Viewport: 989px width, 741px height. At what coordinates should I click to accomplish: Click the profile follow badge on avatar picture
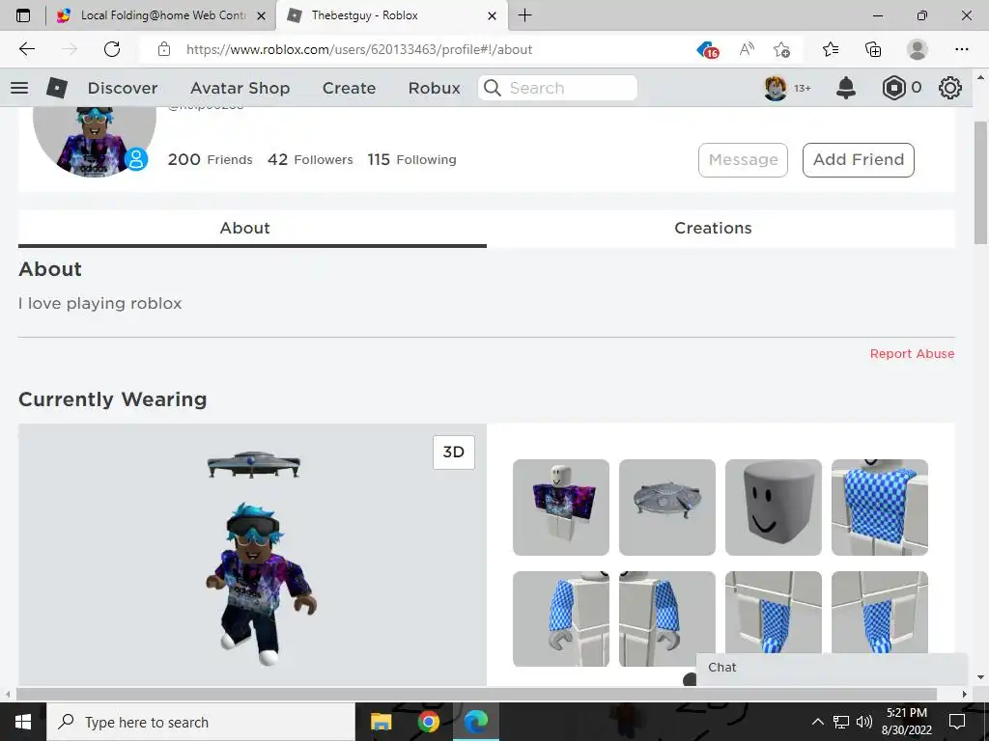(135, 159)
